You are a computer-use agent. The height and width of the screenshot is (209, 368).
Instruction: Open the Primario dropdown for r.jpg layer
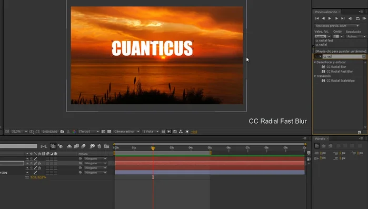tap(95, 172)
